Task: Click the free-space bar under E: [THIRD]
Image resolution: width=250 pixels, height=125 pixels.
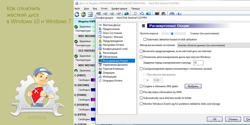Action: (x=93, y=100)
